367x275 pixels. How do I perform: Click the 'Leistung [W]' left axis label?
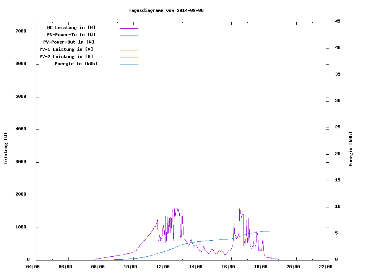[x=6, y=149]
